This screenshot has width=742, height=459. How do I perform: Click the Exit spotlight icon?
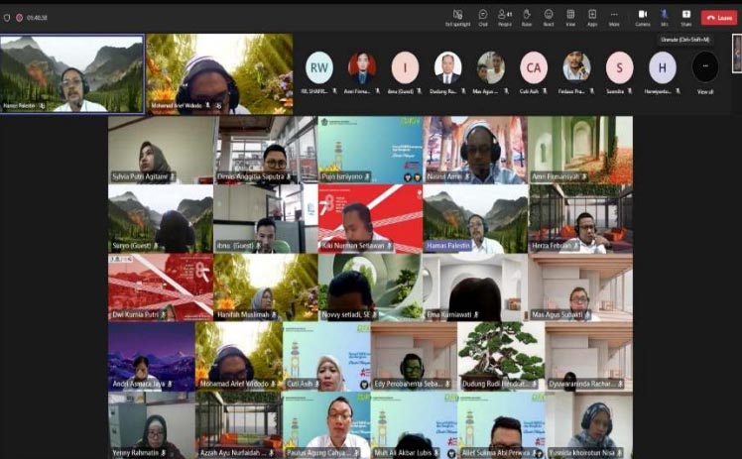pos(457,17)
